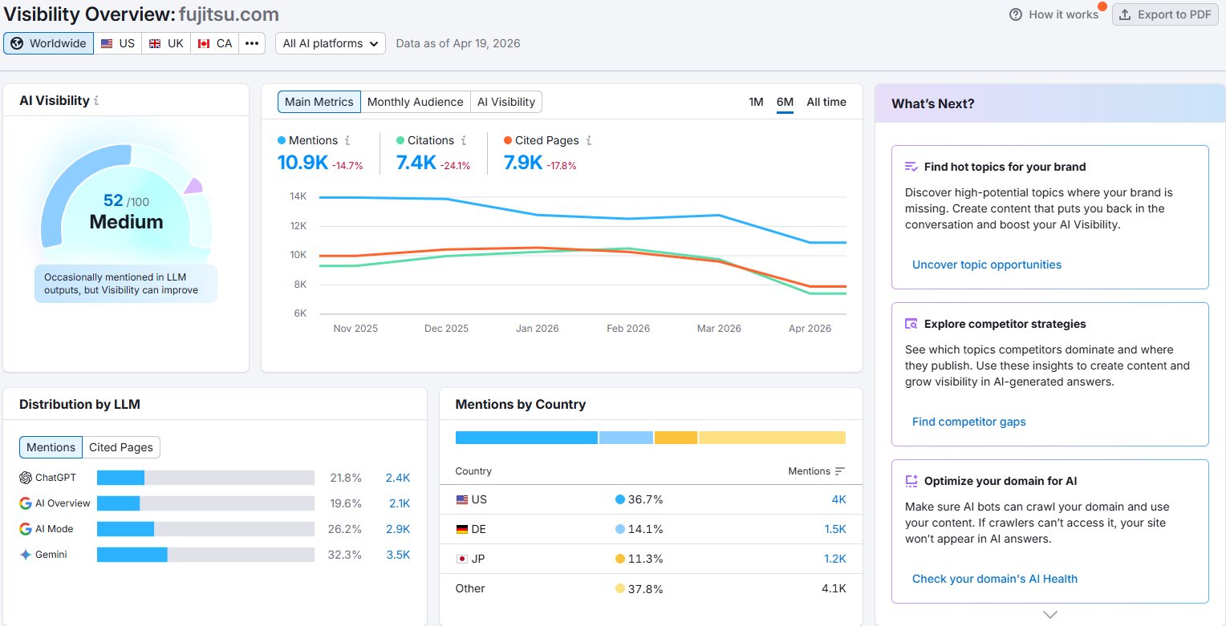The image size is (1226, 626).
Task: Open the How it works link
Action: [1054, 14]
